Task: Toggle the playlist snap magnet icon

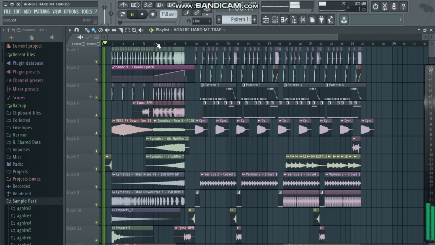Action: [76, 30]
